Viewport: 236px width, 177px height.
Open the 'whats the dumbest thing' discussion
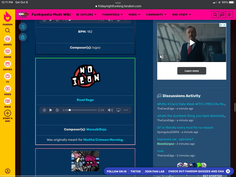(x=191, y=116)
